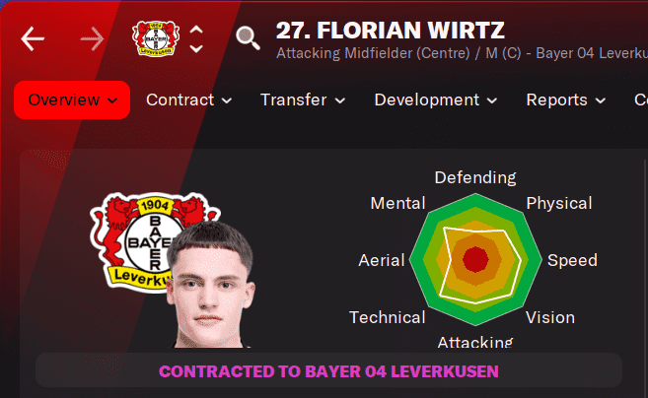Open the Overview tab dropdown
Viewport: 648px width, 398px height.
72,99
